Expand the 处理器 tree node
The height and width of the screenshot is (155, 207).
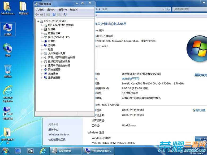[x=42, y=29]
